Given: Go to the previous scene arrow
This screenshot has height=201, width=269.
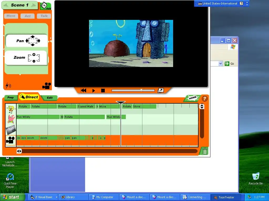Looking at the screenshot, I should tap(6, 5).
